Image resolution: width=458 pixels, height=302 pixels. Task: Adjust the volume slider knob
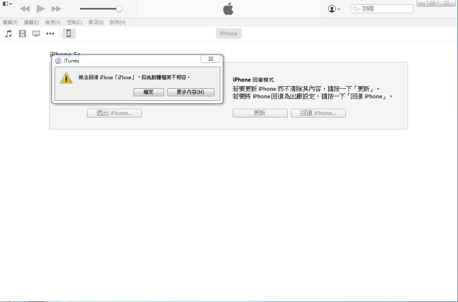[x=119, y=9]
